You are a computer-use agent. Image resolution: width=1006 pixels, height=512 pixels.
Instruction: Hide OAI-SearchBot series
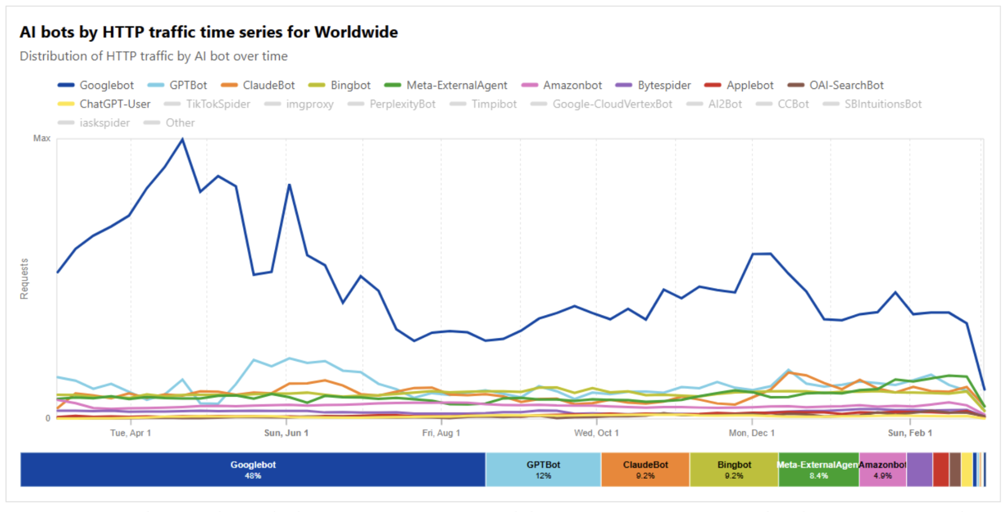pos(846,85)
